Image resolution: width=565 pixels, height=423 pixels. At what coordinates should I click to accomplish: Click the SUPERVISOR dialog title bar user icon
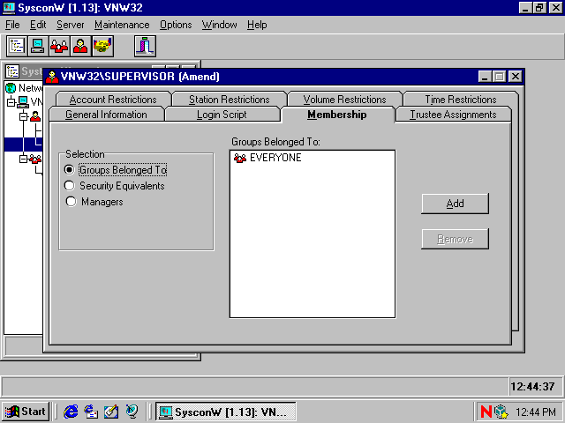[52, 77]
